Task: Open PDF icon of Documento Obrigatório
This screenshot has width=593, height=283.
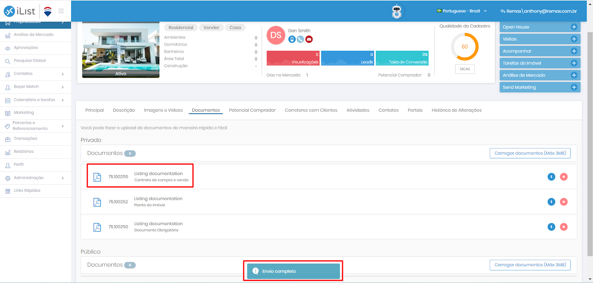Action: pos(97,227)
